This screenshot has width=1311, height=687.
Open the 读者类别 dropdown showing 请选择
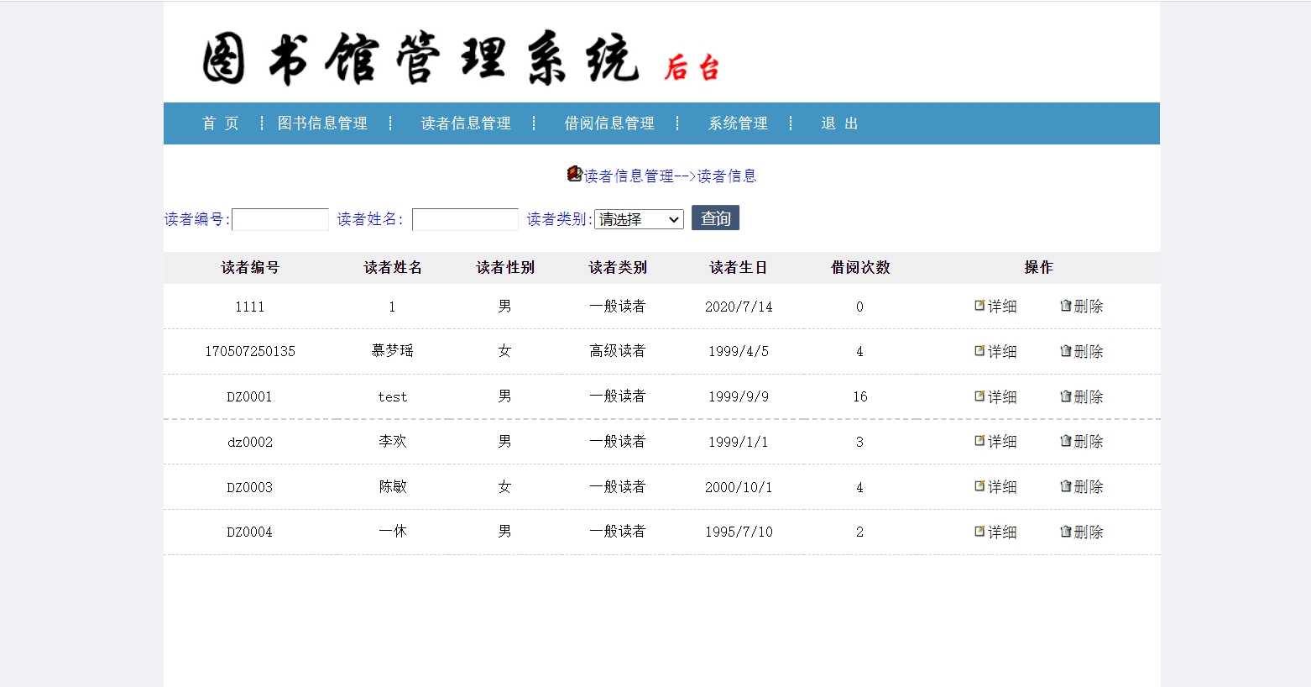click(639, 219)
